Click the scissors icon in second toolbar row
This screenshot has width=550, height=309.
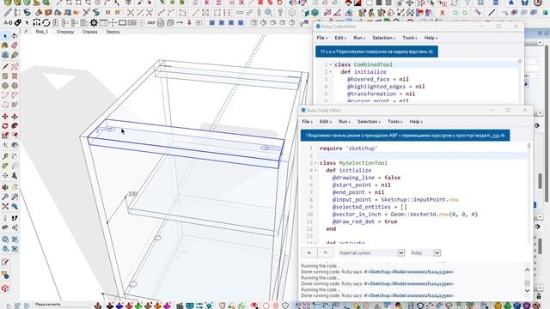(86, 13)
